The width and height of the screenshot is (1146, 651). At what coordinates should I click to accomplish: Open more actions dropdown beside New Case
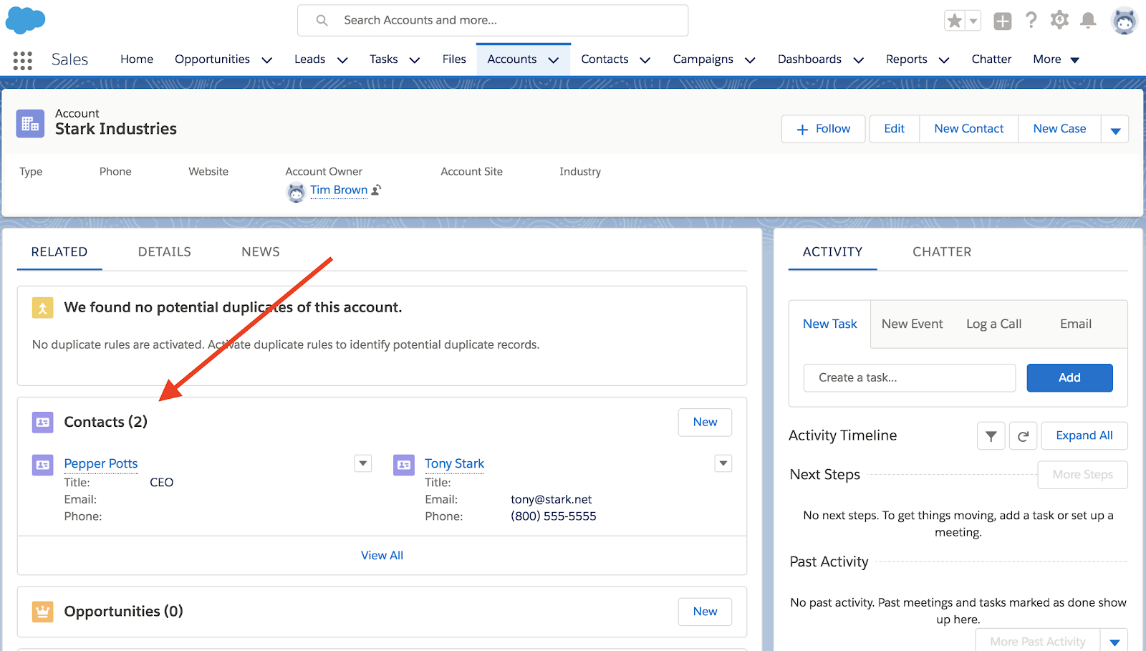pos(1114,130)
